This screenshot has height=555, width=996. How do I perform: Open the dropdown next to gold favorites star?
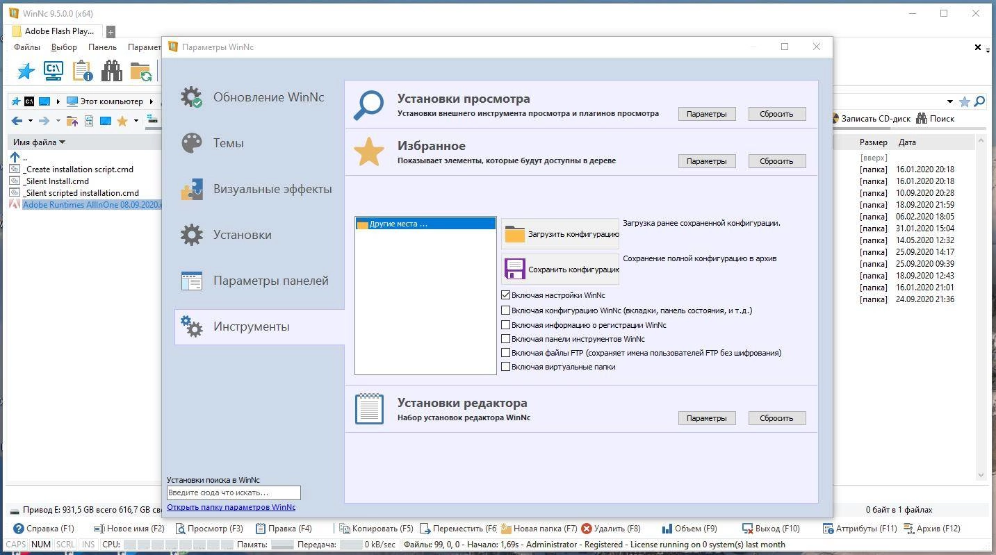coord(136,121)
